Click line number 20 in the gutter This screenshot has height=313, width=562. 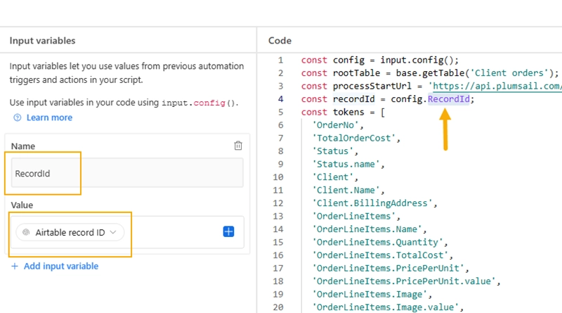pos(278,307)
